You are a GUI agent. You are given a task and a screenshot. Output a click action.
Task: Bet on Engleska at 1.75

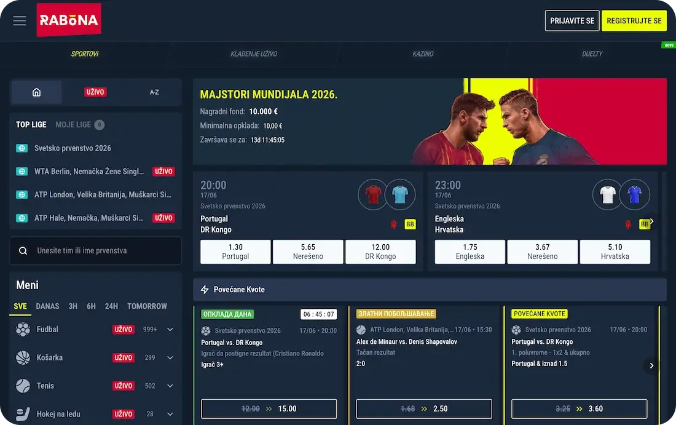470,252
